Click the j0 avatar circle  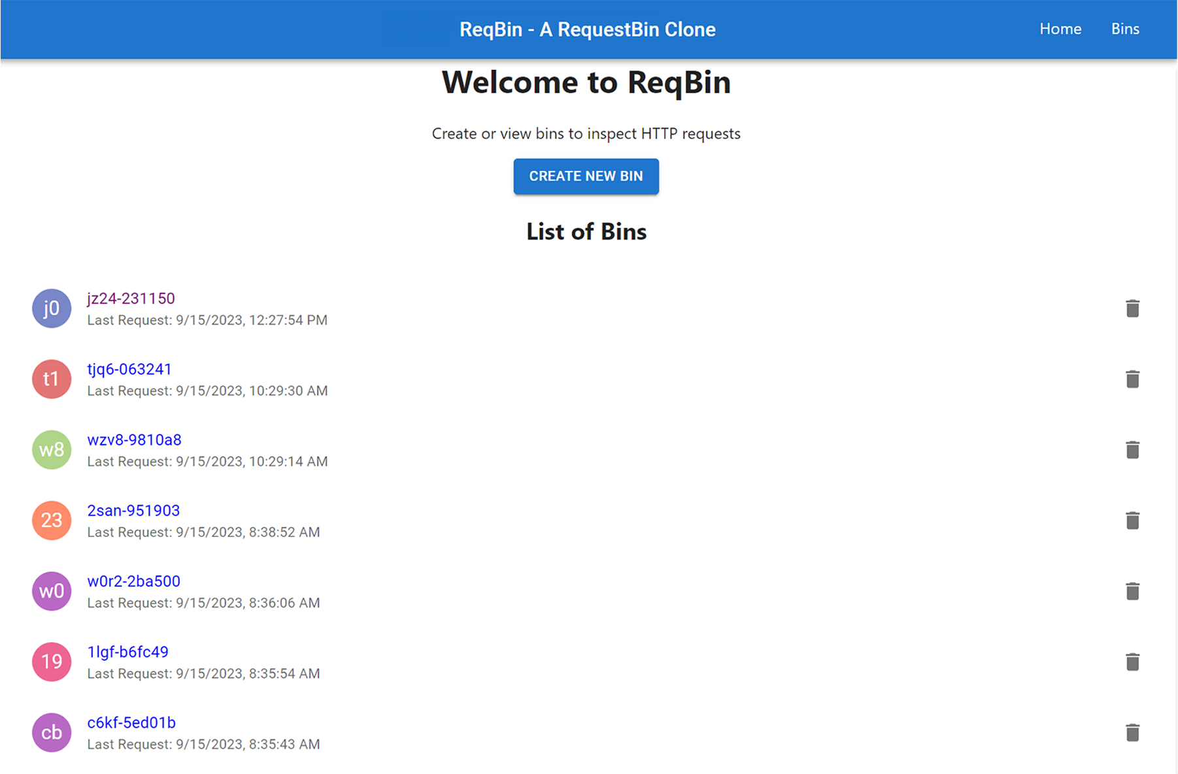(52, 308)
